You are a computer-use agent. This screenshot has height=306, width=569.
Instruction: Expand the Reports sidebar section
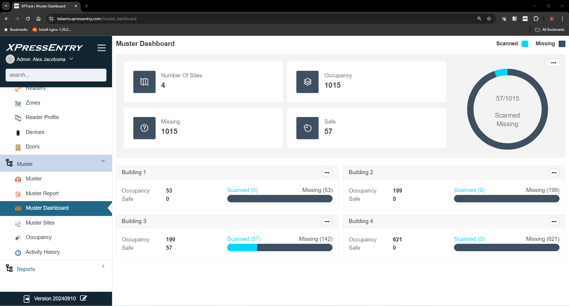pyautogui.click(x=103, y=266)
